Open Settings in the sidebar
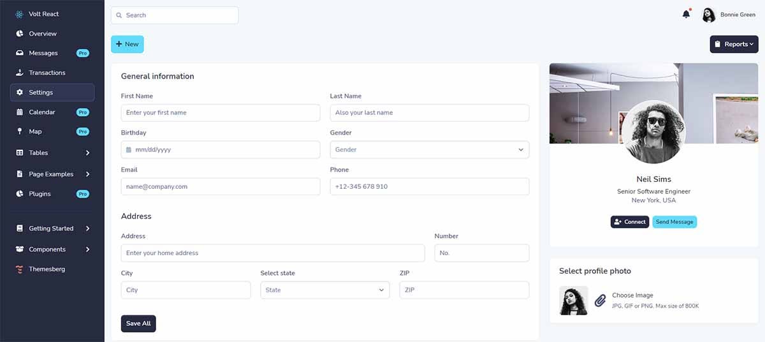 point(52,93)
